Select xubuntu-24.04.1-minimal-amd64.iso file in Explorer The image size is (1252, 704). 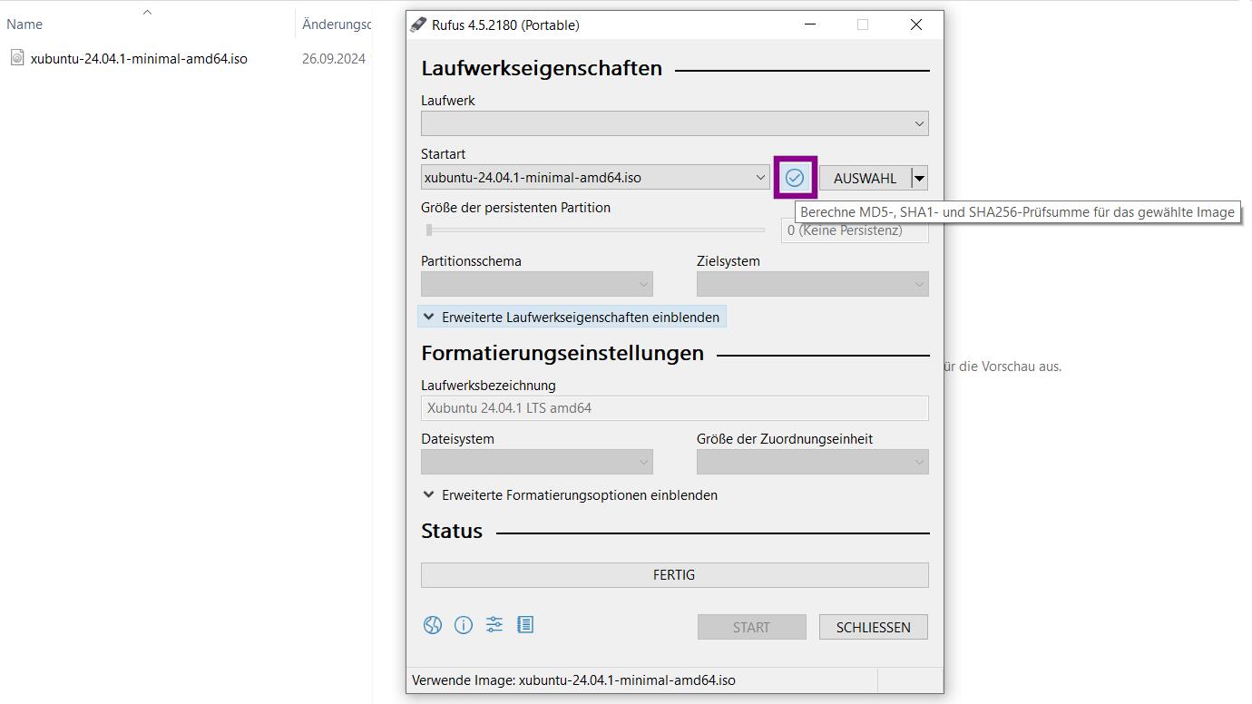click(139, 58)
